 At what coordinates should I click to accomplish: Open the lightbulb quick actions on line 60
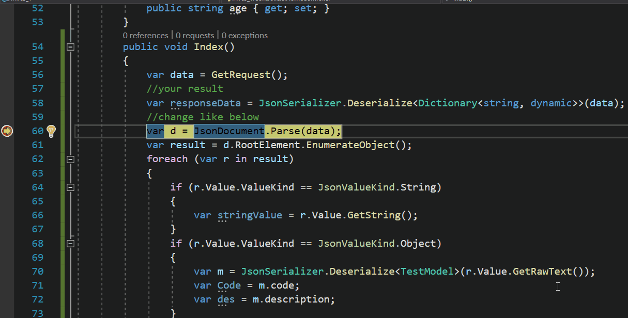point(51,131)
